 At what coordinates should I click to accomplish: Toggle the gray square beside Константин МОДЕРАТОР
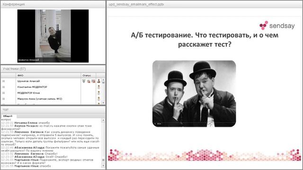click(x=3, y=87)
